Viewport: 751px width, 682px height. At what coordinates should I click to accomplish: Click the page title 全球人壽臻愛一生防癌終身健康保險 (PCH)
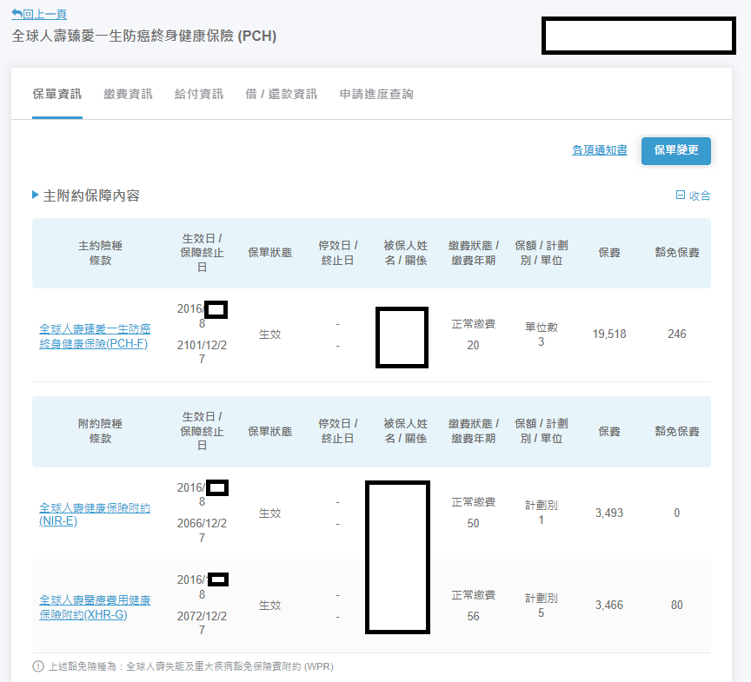[x=144, y=36]
